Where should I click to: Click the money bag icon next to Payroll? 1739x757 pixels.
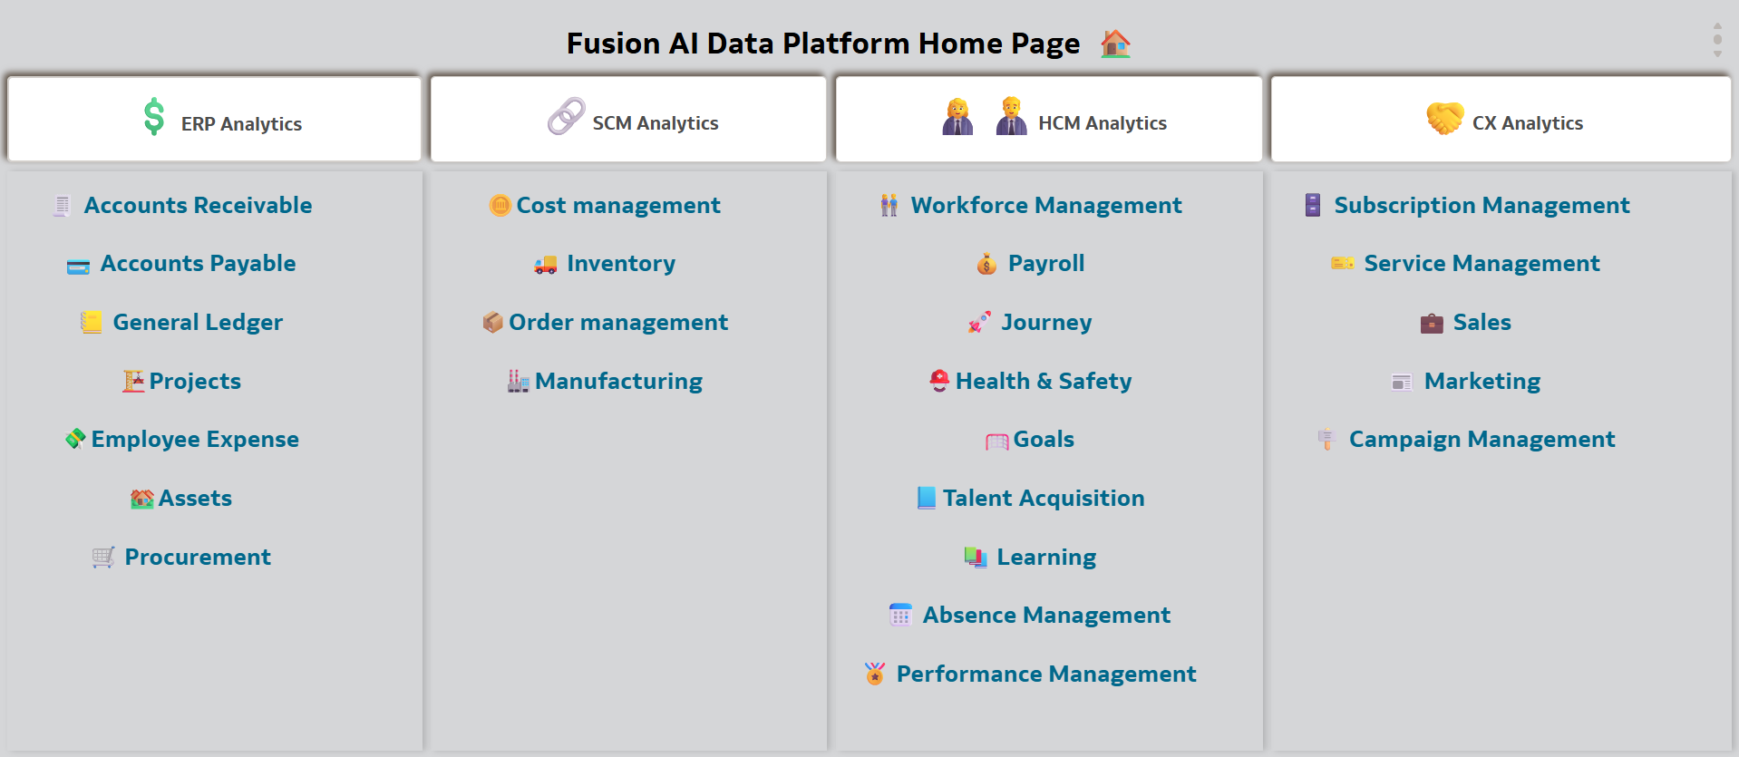986,264
